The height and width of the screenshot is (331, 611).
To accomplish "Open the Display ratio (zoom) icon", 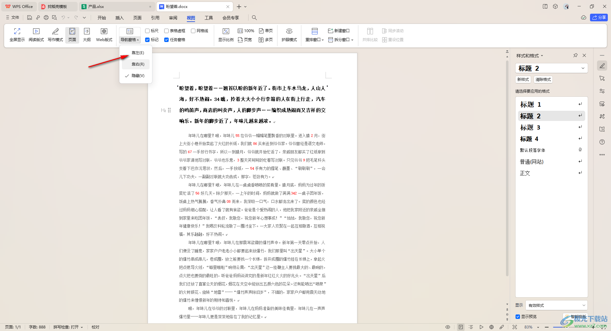I will click(226, 31).
